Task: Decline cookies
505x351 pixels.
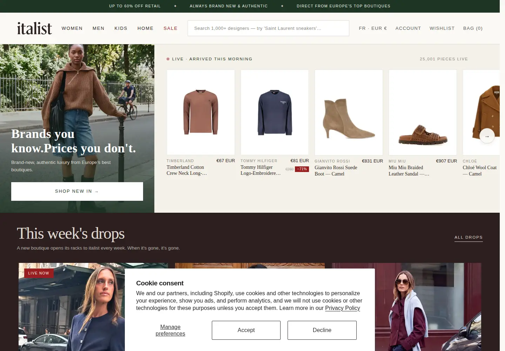Action: point(322,330)
